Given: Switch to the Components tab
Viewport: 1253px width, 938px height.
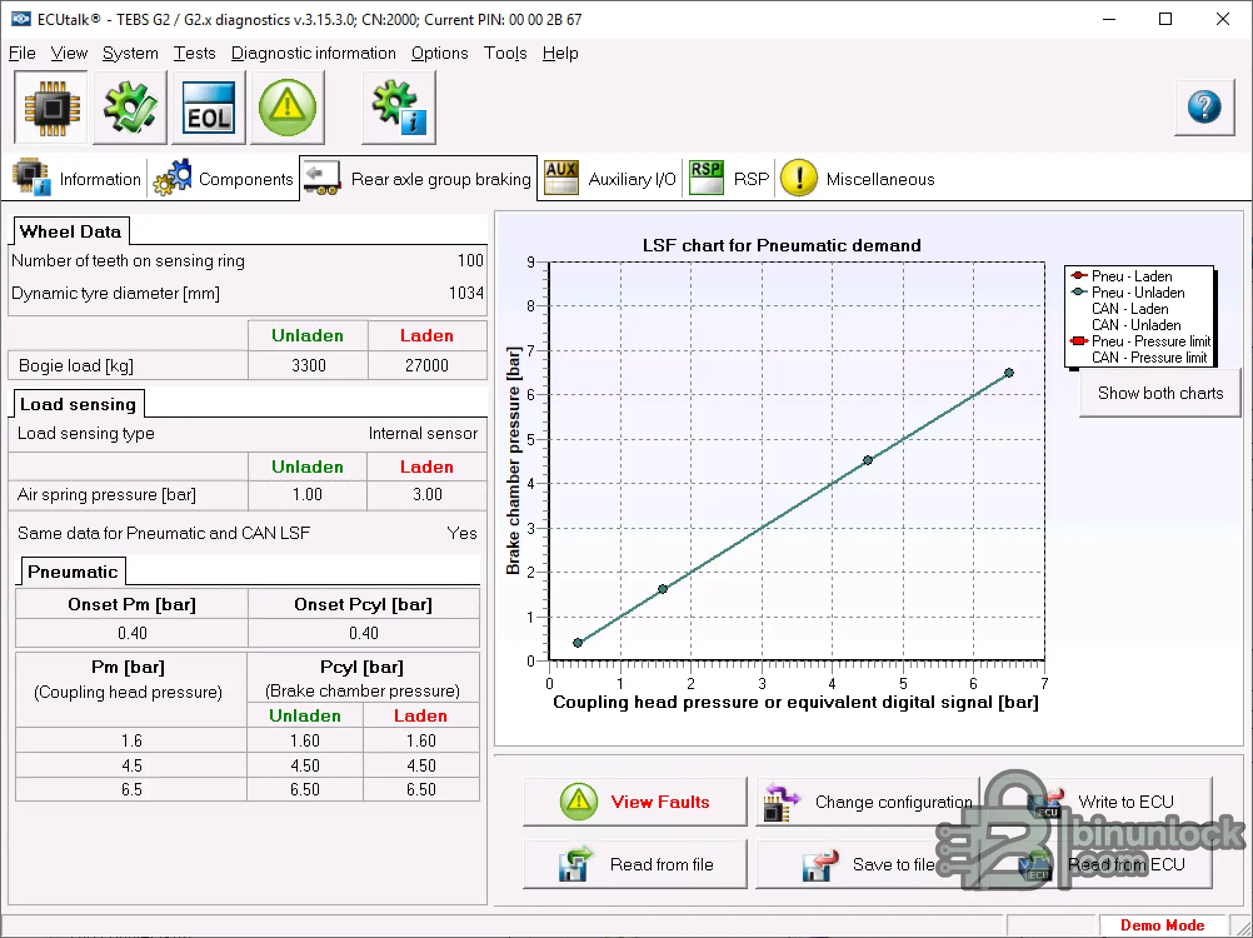Looking at the screenshot, I should pos(223,178).
